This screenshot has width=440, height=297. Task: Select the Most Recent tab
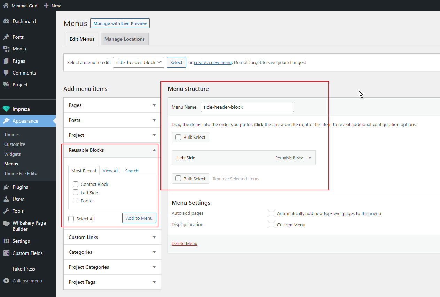tap(84, 171)
